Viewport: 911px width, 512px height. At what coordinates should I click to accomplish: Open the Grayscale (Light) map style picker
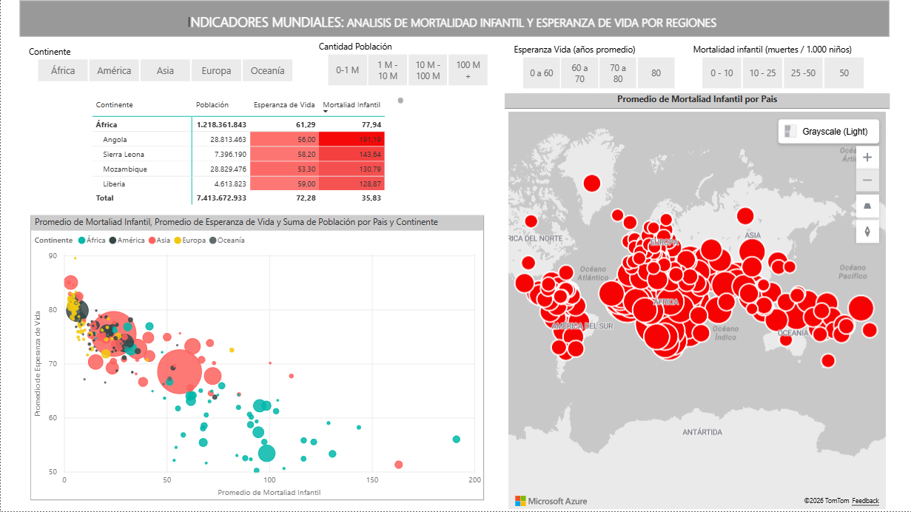(x=828, y=132)
